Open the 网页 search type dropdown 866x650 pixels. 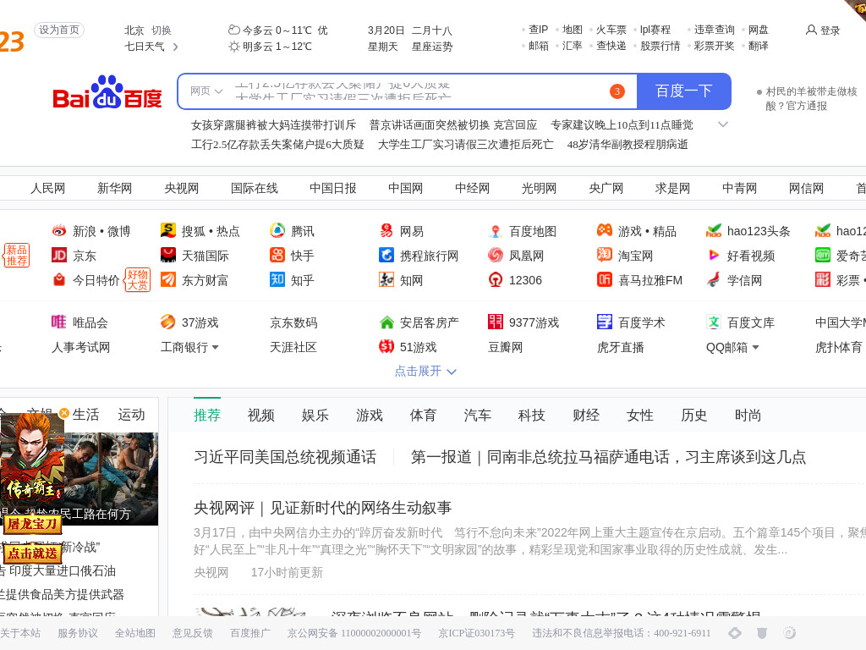point(206,91)
